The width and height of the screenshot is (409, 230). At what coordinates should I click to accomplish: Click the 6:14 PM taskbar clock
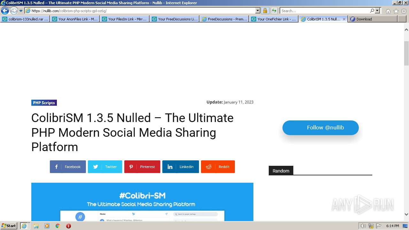pyautogui.click(x=392, y=226)
